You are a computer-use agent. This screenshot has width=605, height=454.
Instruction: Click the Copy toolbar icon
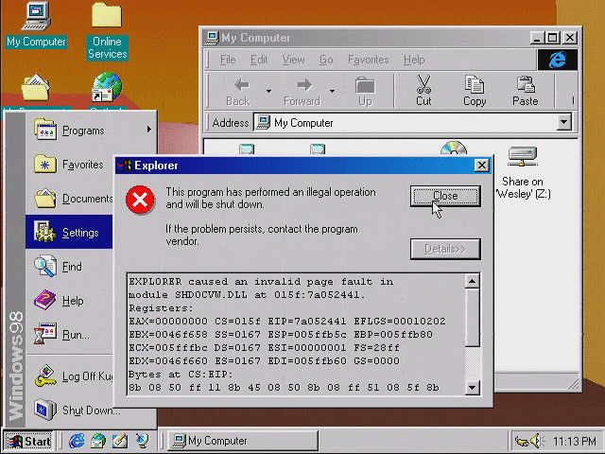pos(475,84)
